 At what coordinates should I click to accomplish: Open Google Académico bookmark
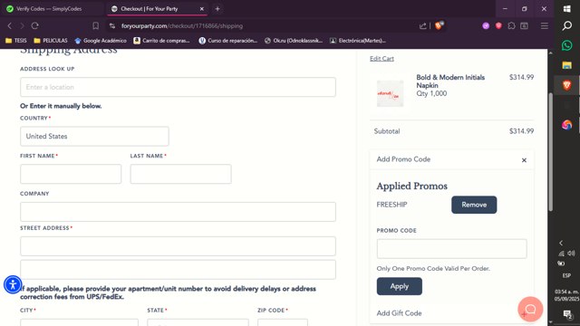[101, 41]
